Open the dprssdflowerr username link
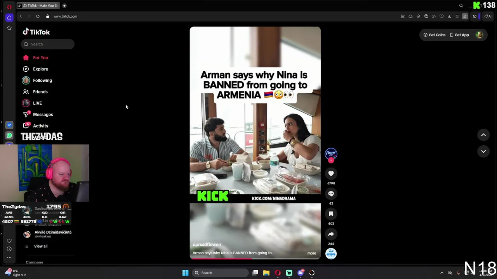 point(207,245)
